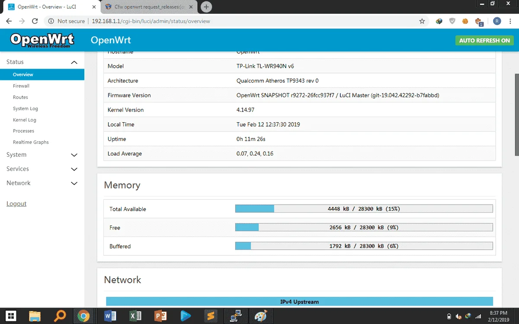Viewport: 519px width, 324px height.
Task: Click the OpenWrt Wireless Freedom logo
Action: point(42,40)
